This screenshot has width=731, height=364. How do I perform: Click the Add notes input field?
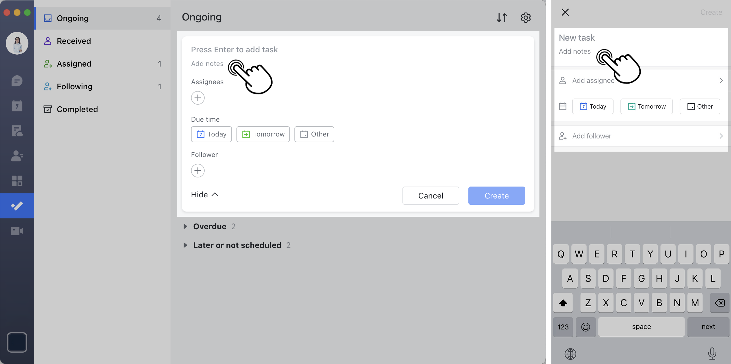pos(207,63)
